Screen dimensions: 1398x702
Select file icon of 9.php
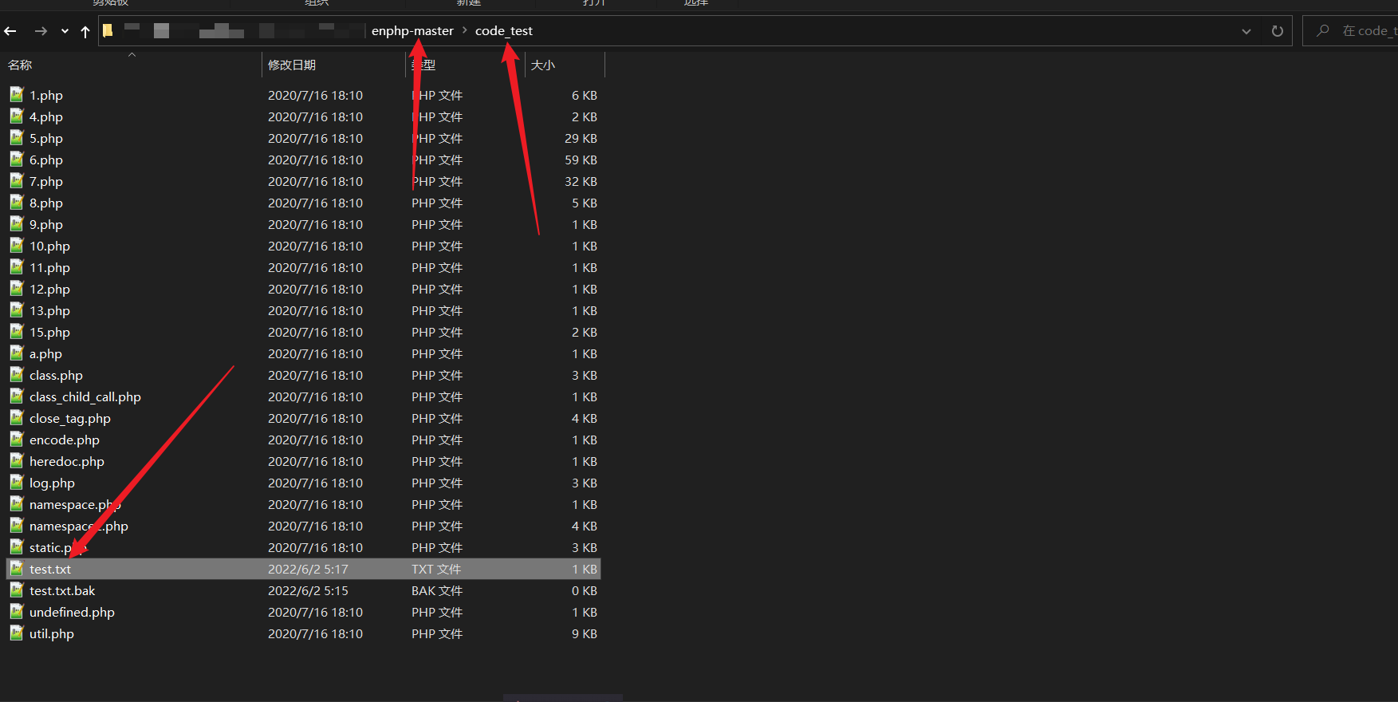click(x=17, y=224)
